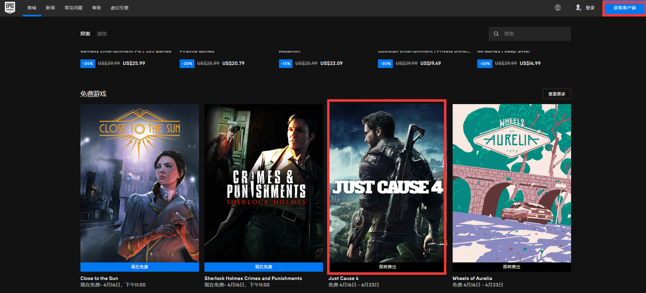Click 查看更多 to view more free games
Screen dimensions: 646x293
pyautogui.click(x=557, y=94)
